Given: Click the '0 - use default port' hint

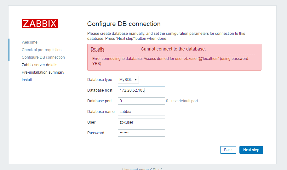Looking at the screenshot, I should click(x=182, y=101).
